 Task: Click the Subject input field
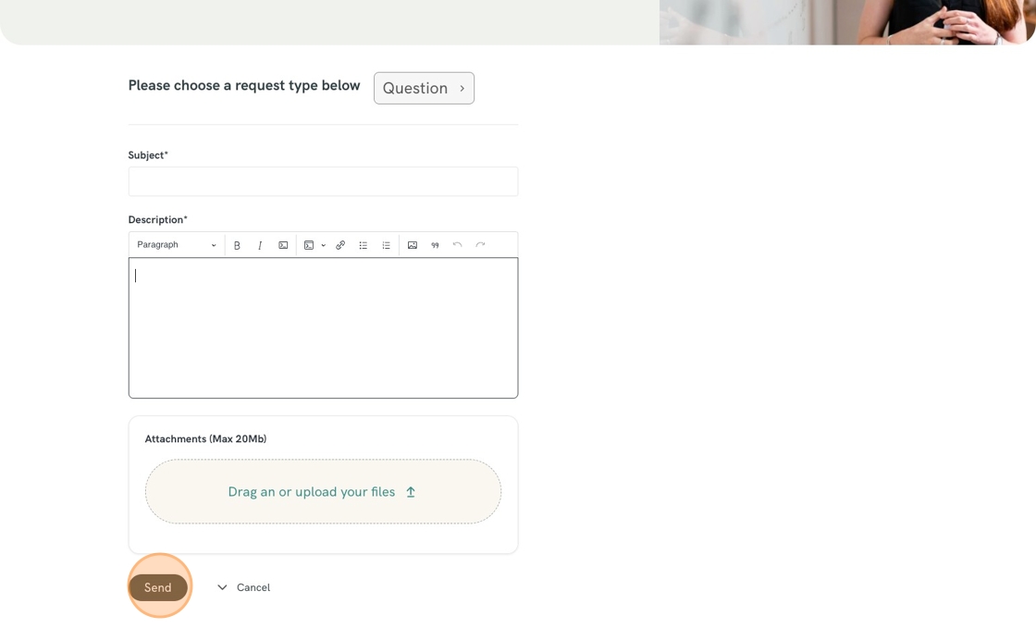323,181
